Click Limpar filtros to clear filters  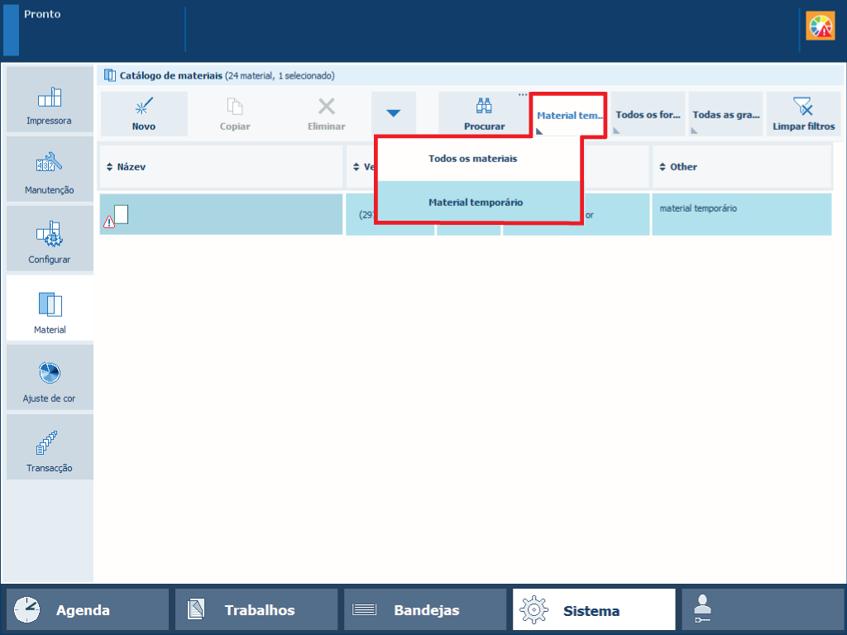point(803,114)
